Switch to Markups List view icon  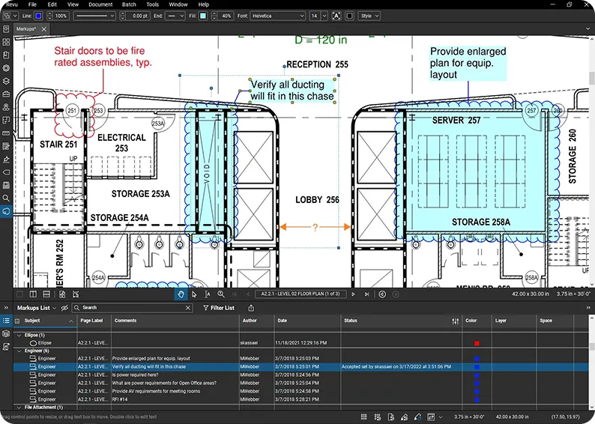(x=6, y=321)
